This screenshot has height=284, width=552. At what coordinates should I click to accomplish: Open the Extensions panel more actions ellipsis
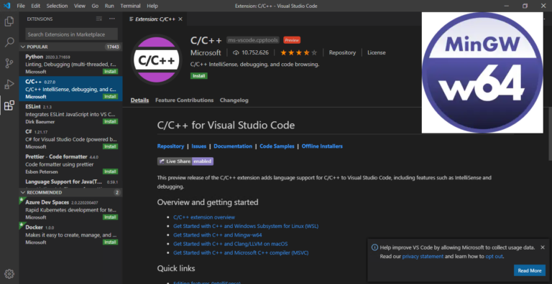click(112, 19)
